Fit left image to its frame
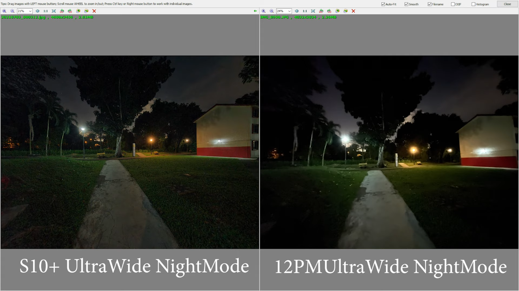 (54, 11)
